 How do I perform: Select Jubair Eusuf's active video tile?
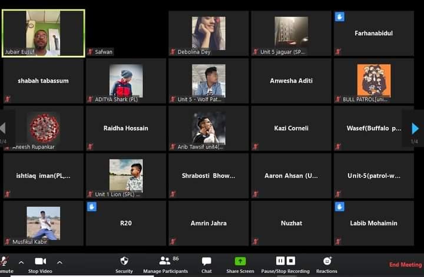[43, 33]
